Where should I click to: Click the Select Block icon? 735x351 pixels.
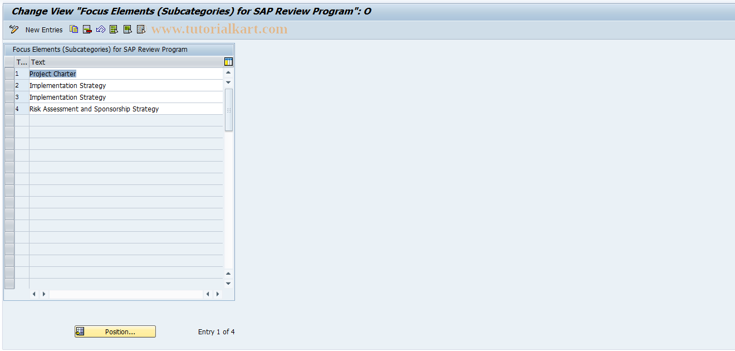click(x=128, y=30)
